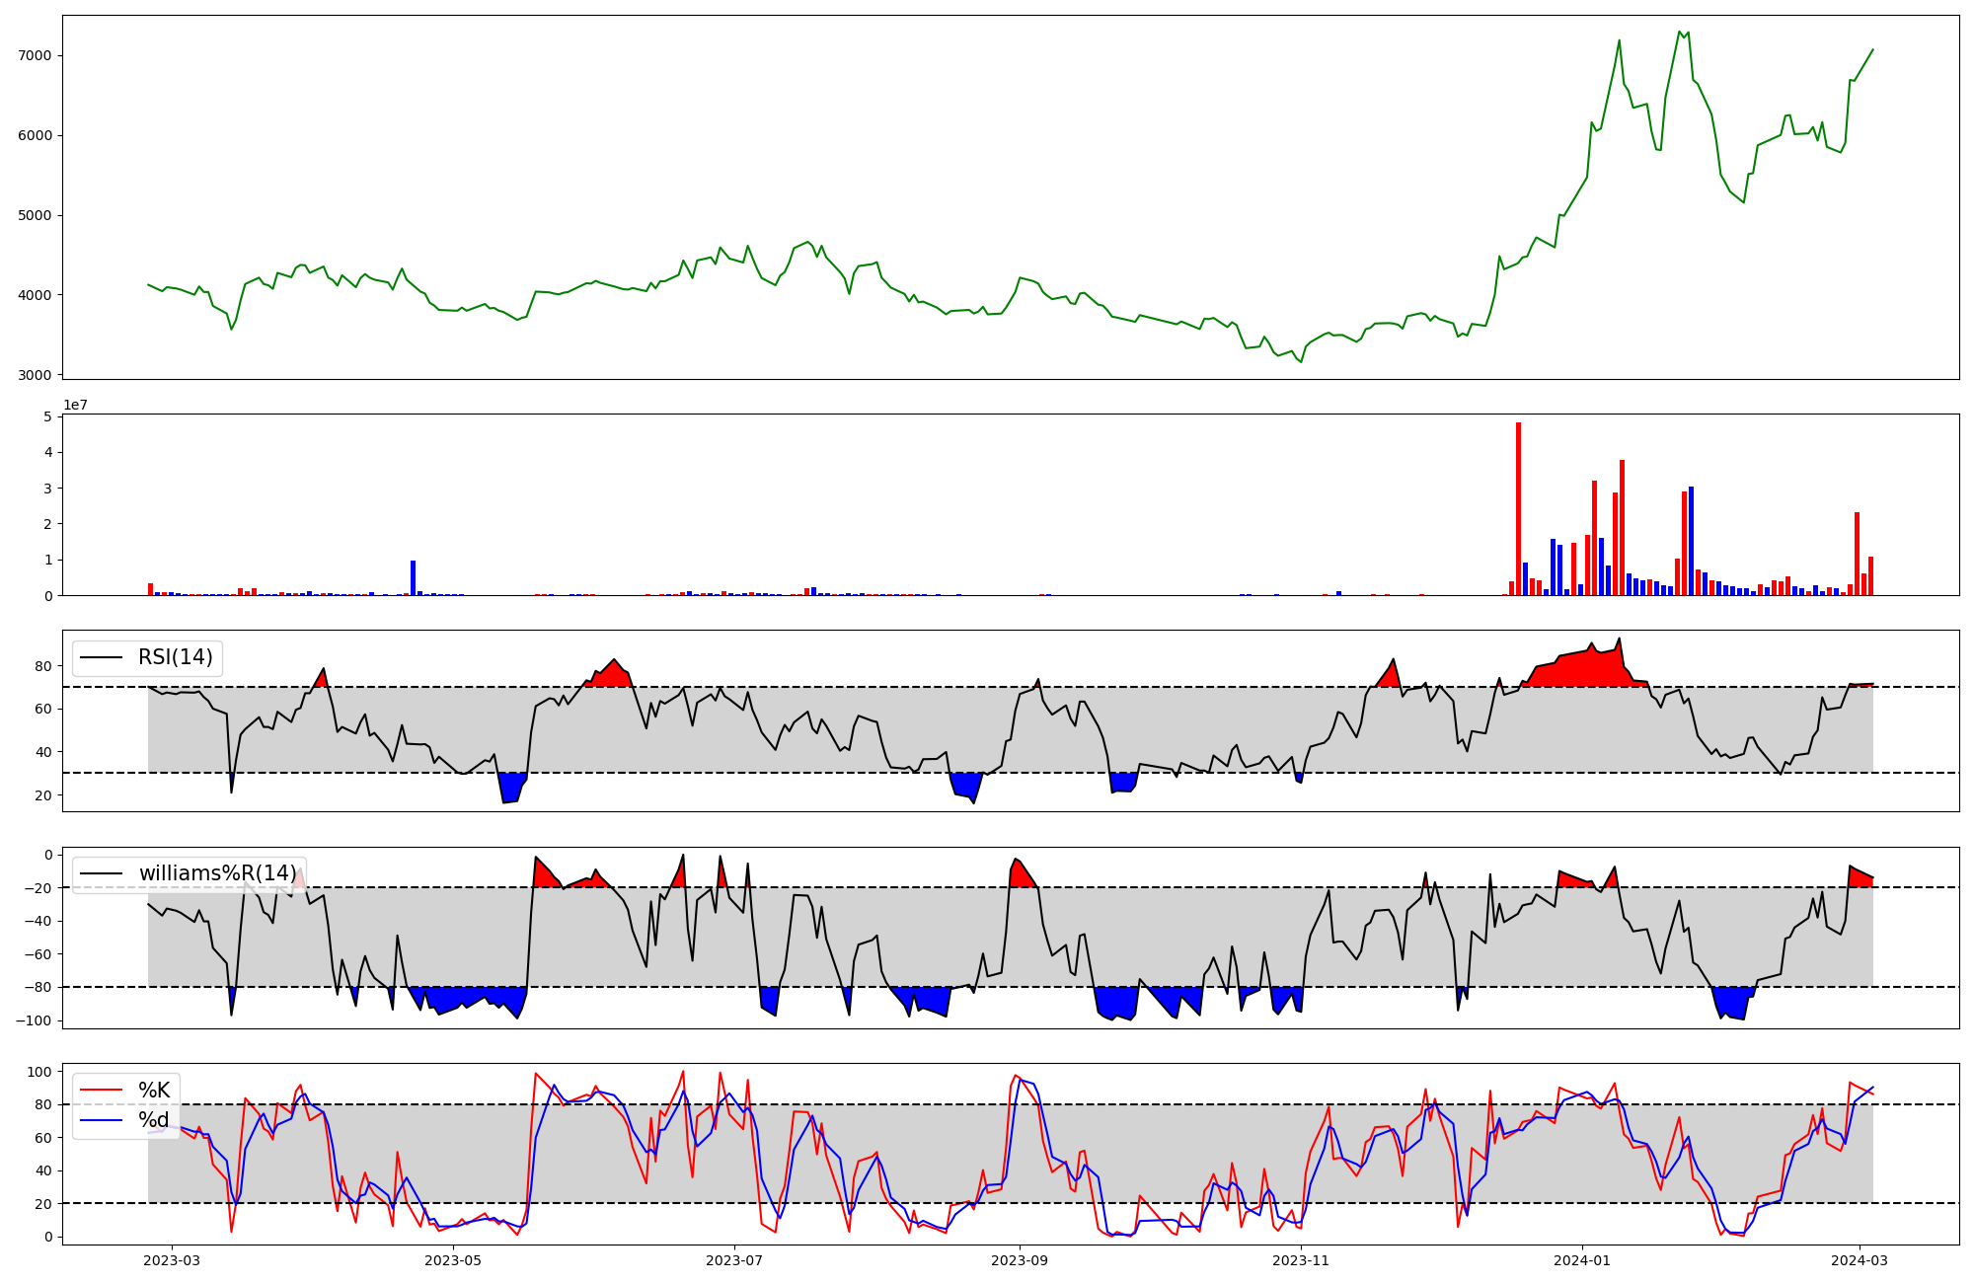Click the black RSI(14) legend line sample
The width and height of the screenshot is (1974, 1283).
[102, 658]
